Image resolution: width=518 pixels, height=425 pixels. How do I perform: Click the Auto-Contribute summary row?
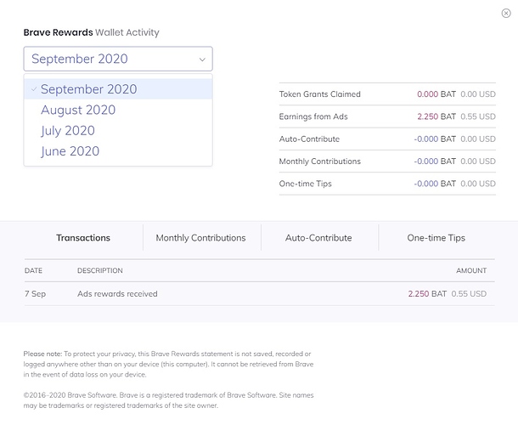[x=386, y=139]
